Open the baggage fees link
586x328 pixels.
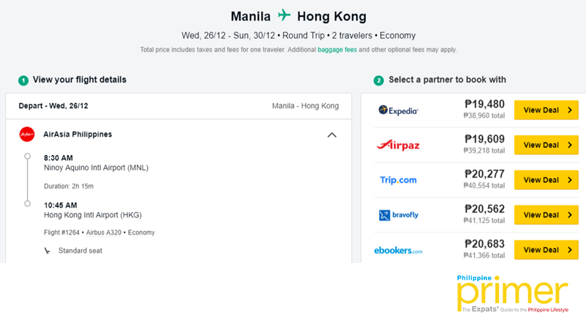coord(337,50)
